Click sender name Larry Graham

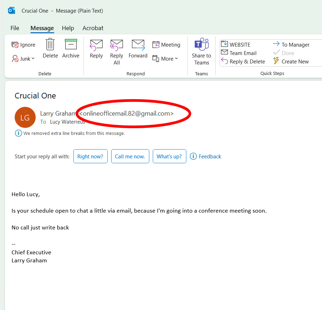click(x=58, y=113)
